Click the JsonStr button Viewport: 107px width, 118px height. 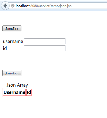click(x=12, y=28)
